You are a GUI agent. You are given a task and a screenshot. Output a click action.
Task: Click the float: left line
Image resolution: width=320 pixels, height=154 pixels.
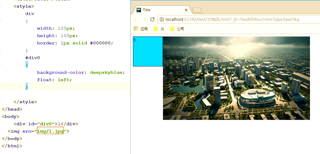coord(55,80)
